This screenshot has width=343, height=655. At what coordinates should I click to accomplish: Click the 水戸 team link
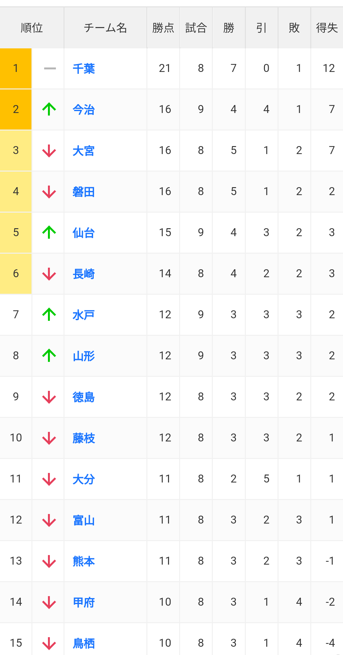[x=84, y=315]
